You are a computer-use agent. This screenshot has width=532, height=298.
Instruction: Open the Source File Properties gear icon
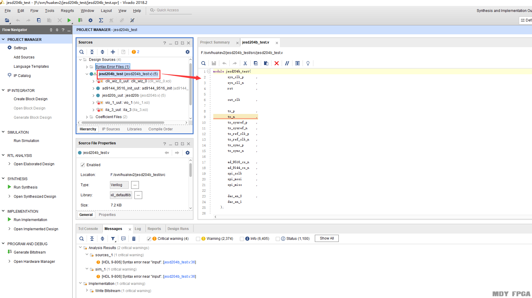tap(188, 153)
